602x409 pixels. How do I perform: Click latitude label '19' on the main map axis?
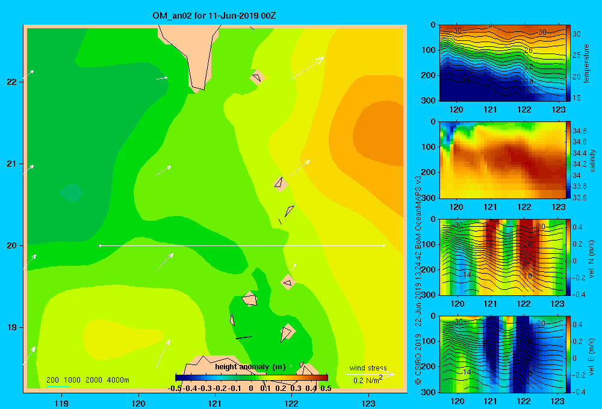click(12, 327)
